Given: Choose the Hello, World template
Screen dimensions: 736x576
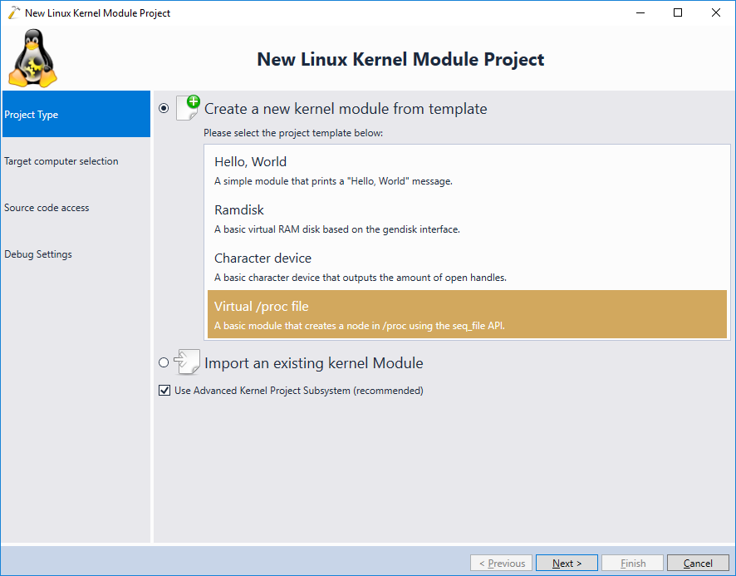Looking at the screenshot, I should [x=467, y=170].
